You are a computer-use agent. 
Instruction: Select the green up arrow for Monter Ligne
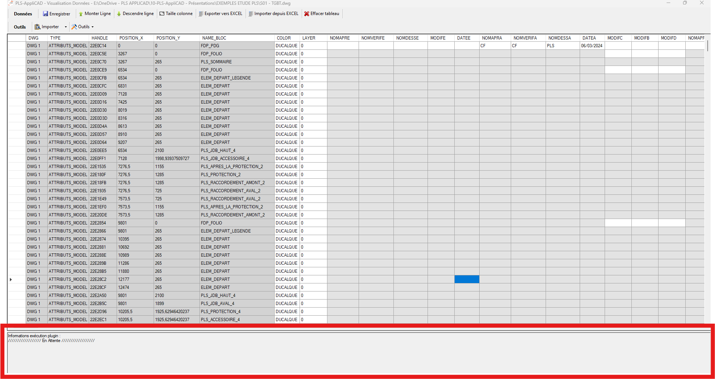tap(80, 14)
